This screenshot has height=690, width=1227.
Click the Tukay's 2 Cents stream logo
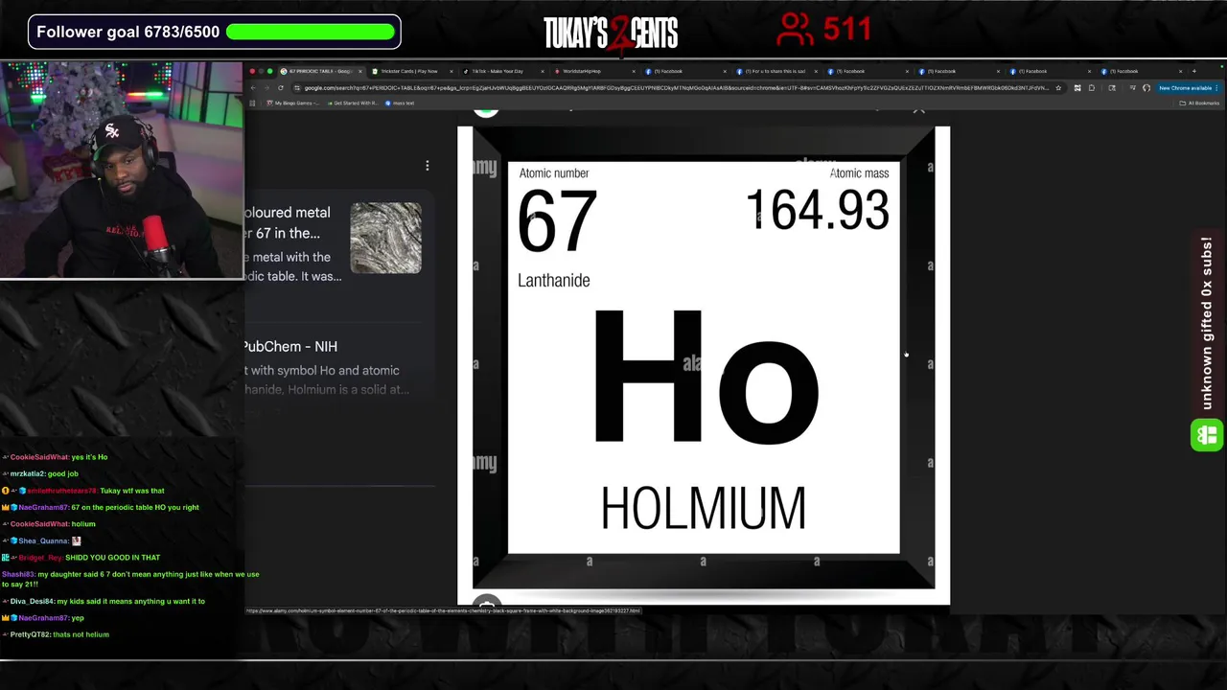click(x=611, y=33)
